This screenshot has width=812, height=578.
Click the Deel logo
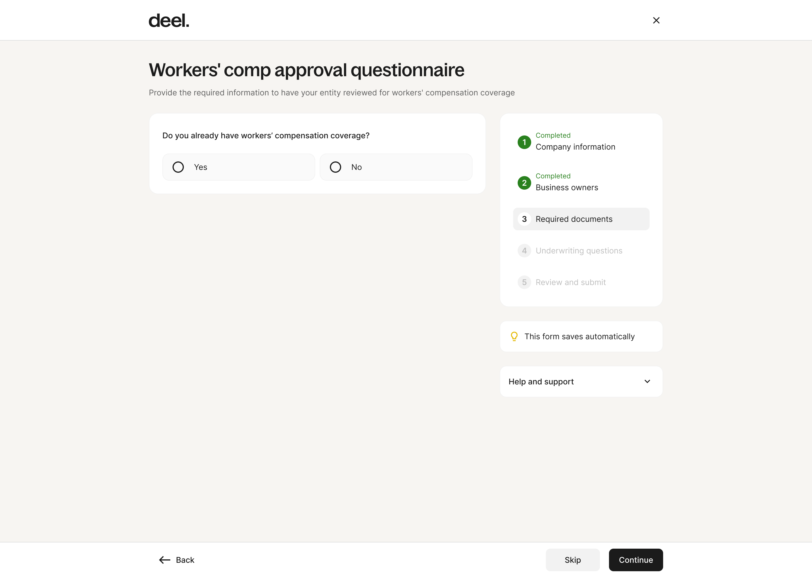point(169,21)
